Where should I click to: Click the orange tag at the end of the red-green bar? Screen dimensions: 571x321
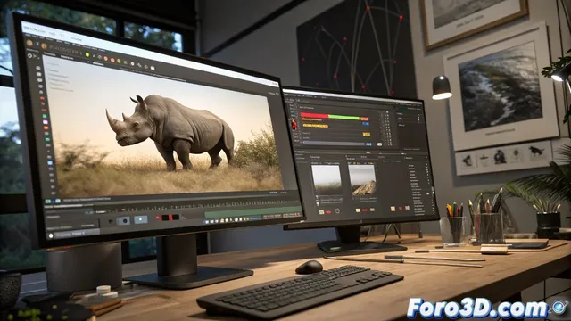365,119
